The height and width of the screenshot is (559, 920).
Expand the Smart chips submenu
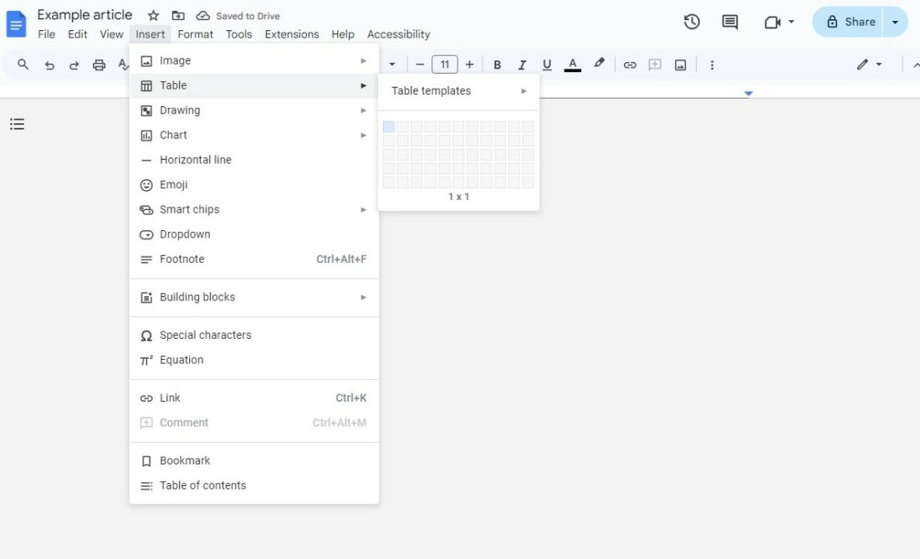click(189, 209)
